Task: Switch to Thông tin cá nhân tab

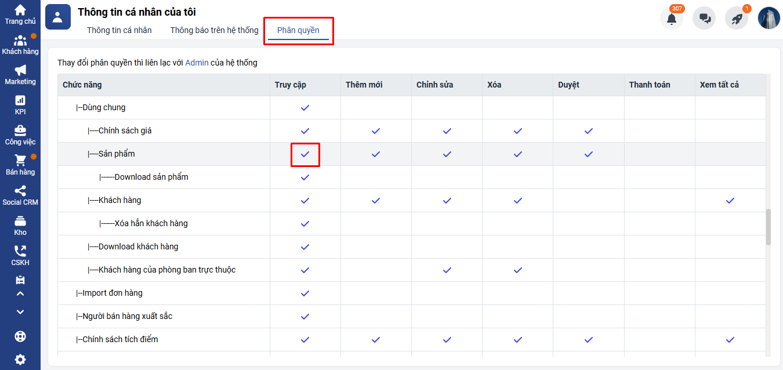Action: (119, 30)
